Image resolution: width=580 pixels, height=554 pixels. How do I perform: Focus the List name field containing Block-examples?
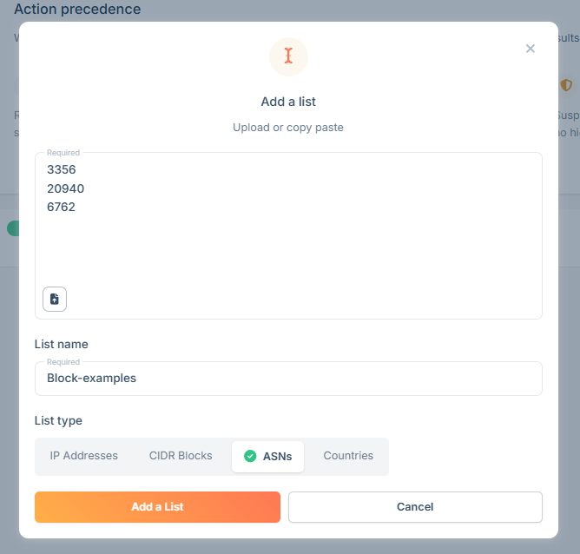(x=288, y=379)
